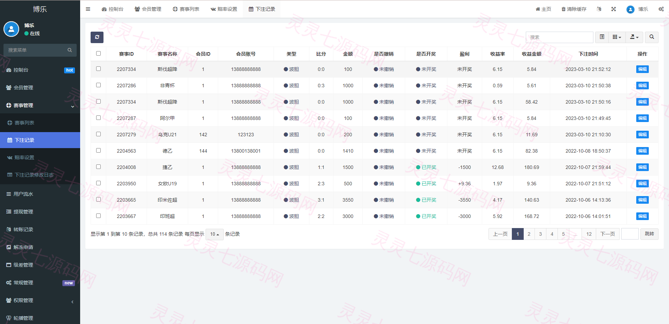This screenshot has width=669, height=324.
Task: Edit the 捷乙 bet record
Action: click(642, 167)
